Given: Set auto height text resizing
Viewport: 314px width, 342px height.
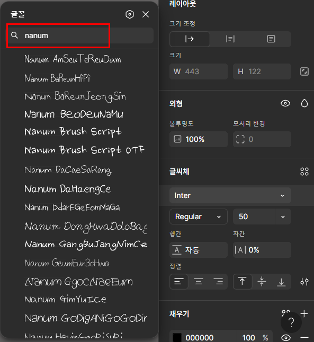Looking at the screenshot, I should click(x=230, y=39).
